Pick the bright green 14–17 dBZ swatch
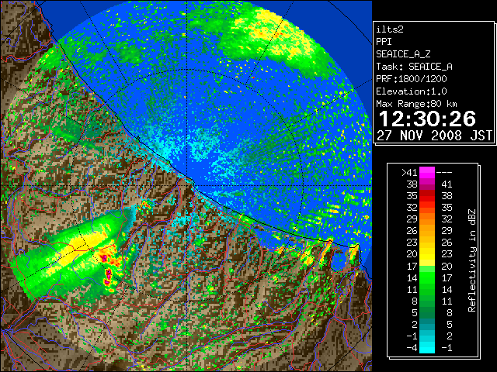This screenshot has height=372, width=497. pos(427,277)
